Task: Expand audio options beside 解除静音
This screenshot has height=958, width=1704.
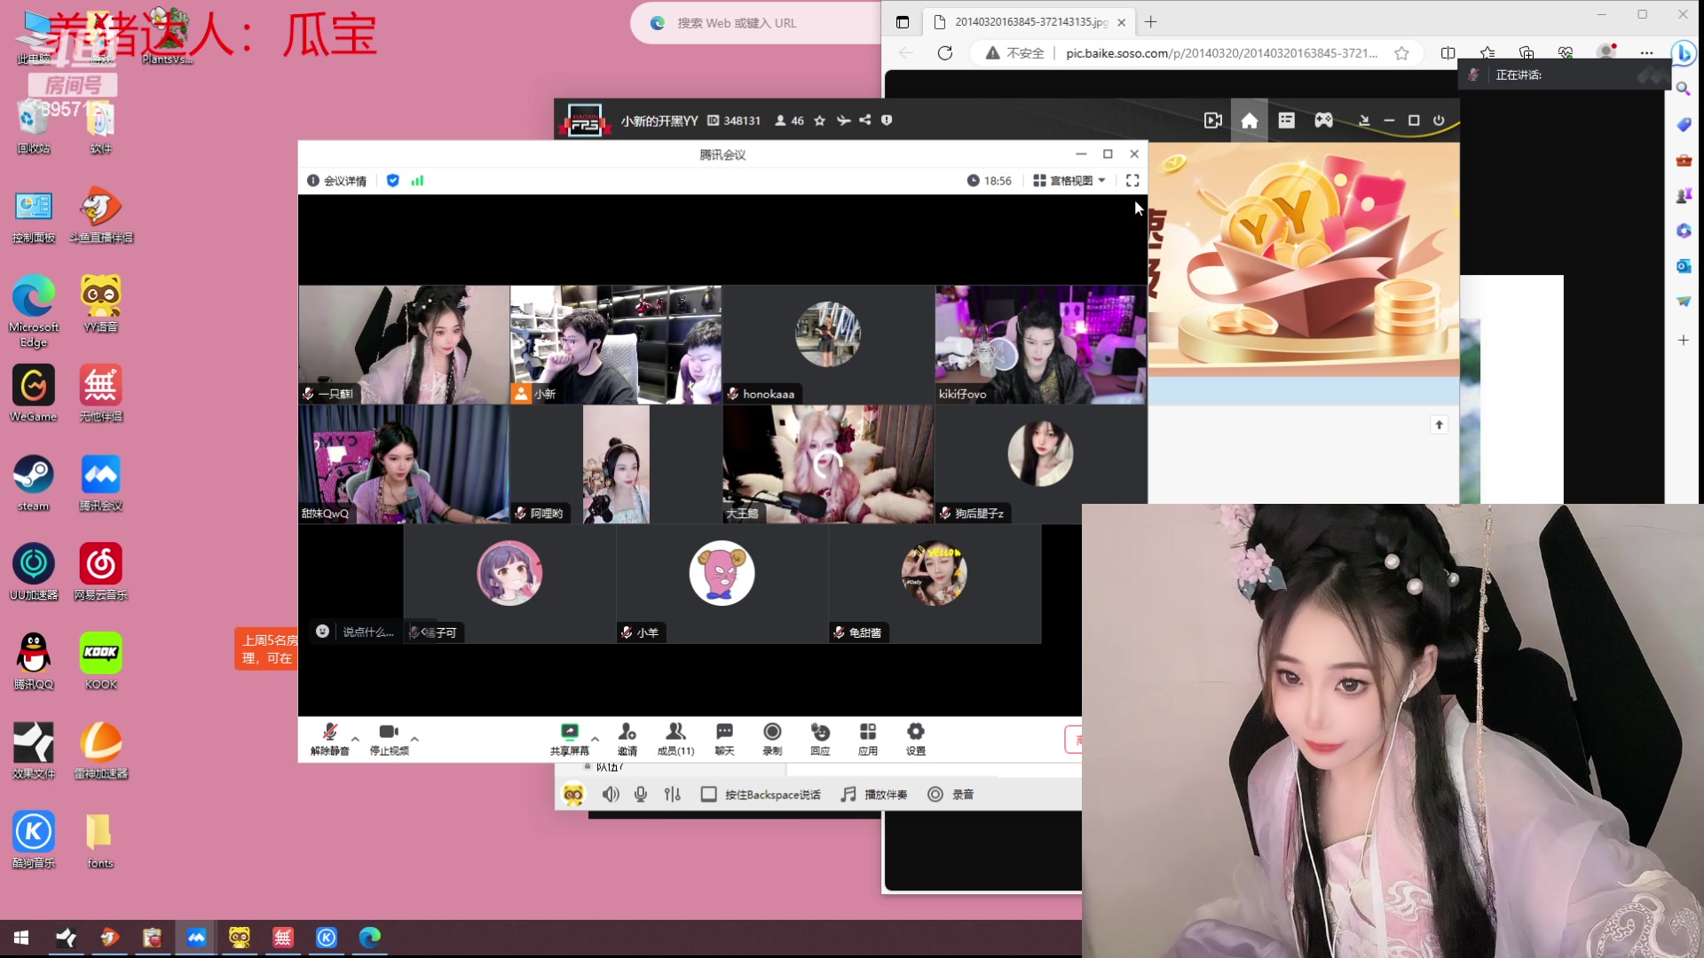Action: 355,738
